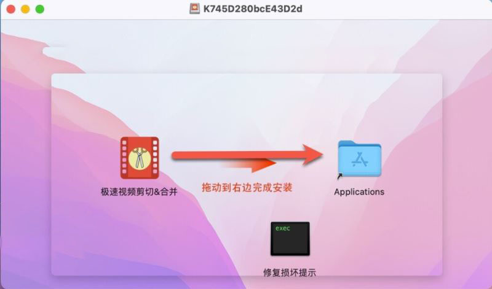Select the Applications text label

click(x=359, y=191)
